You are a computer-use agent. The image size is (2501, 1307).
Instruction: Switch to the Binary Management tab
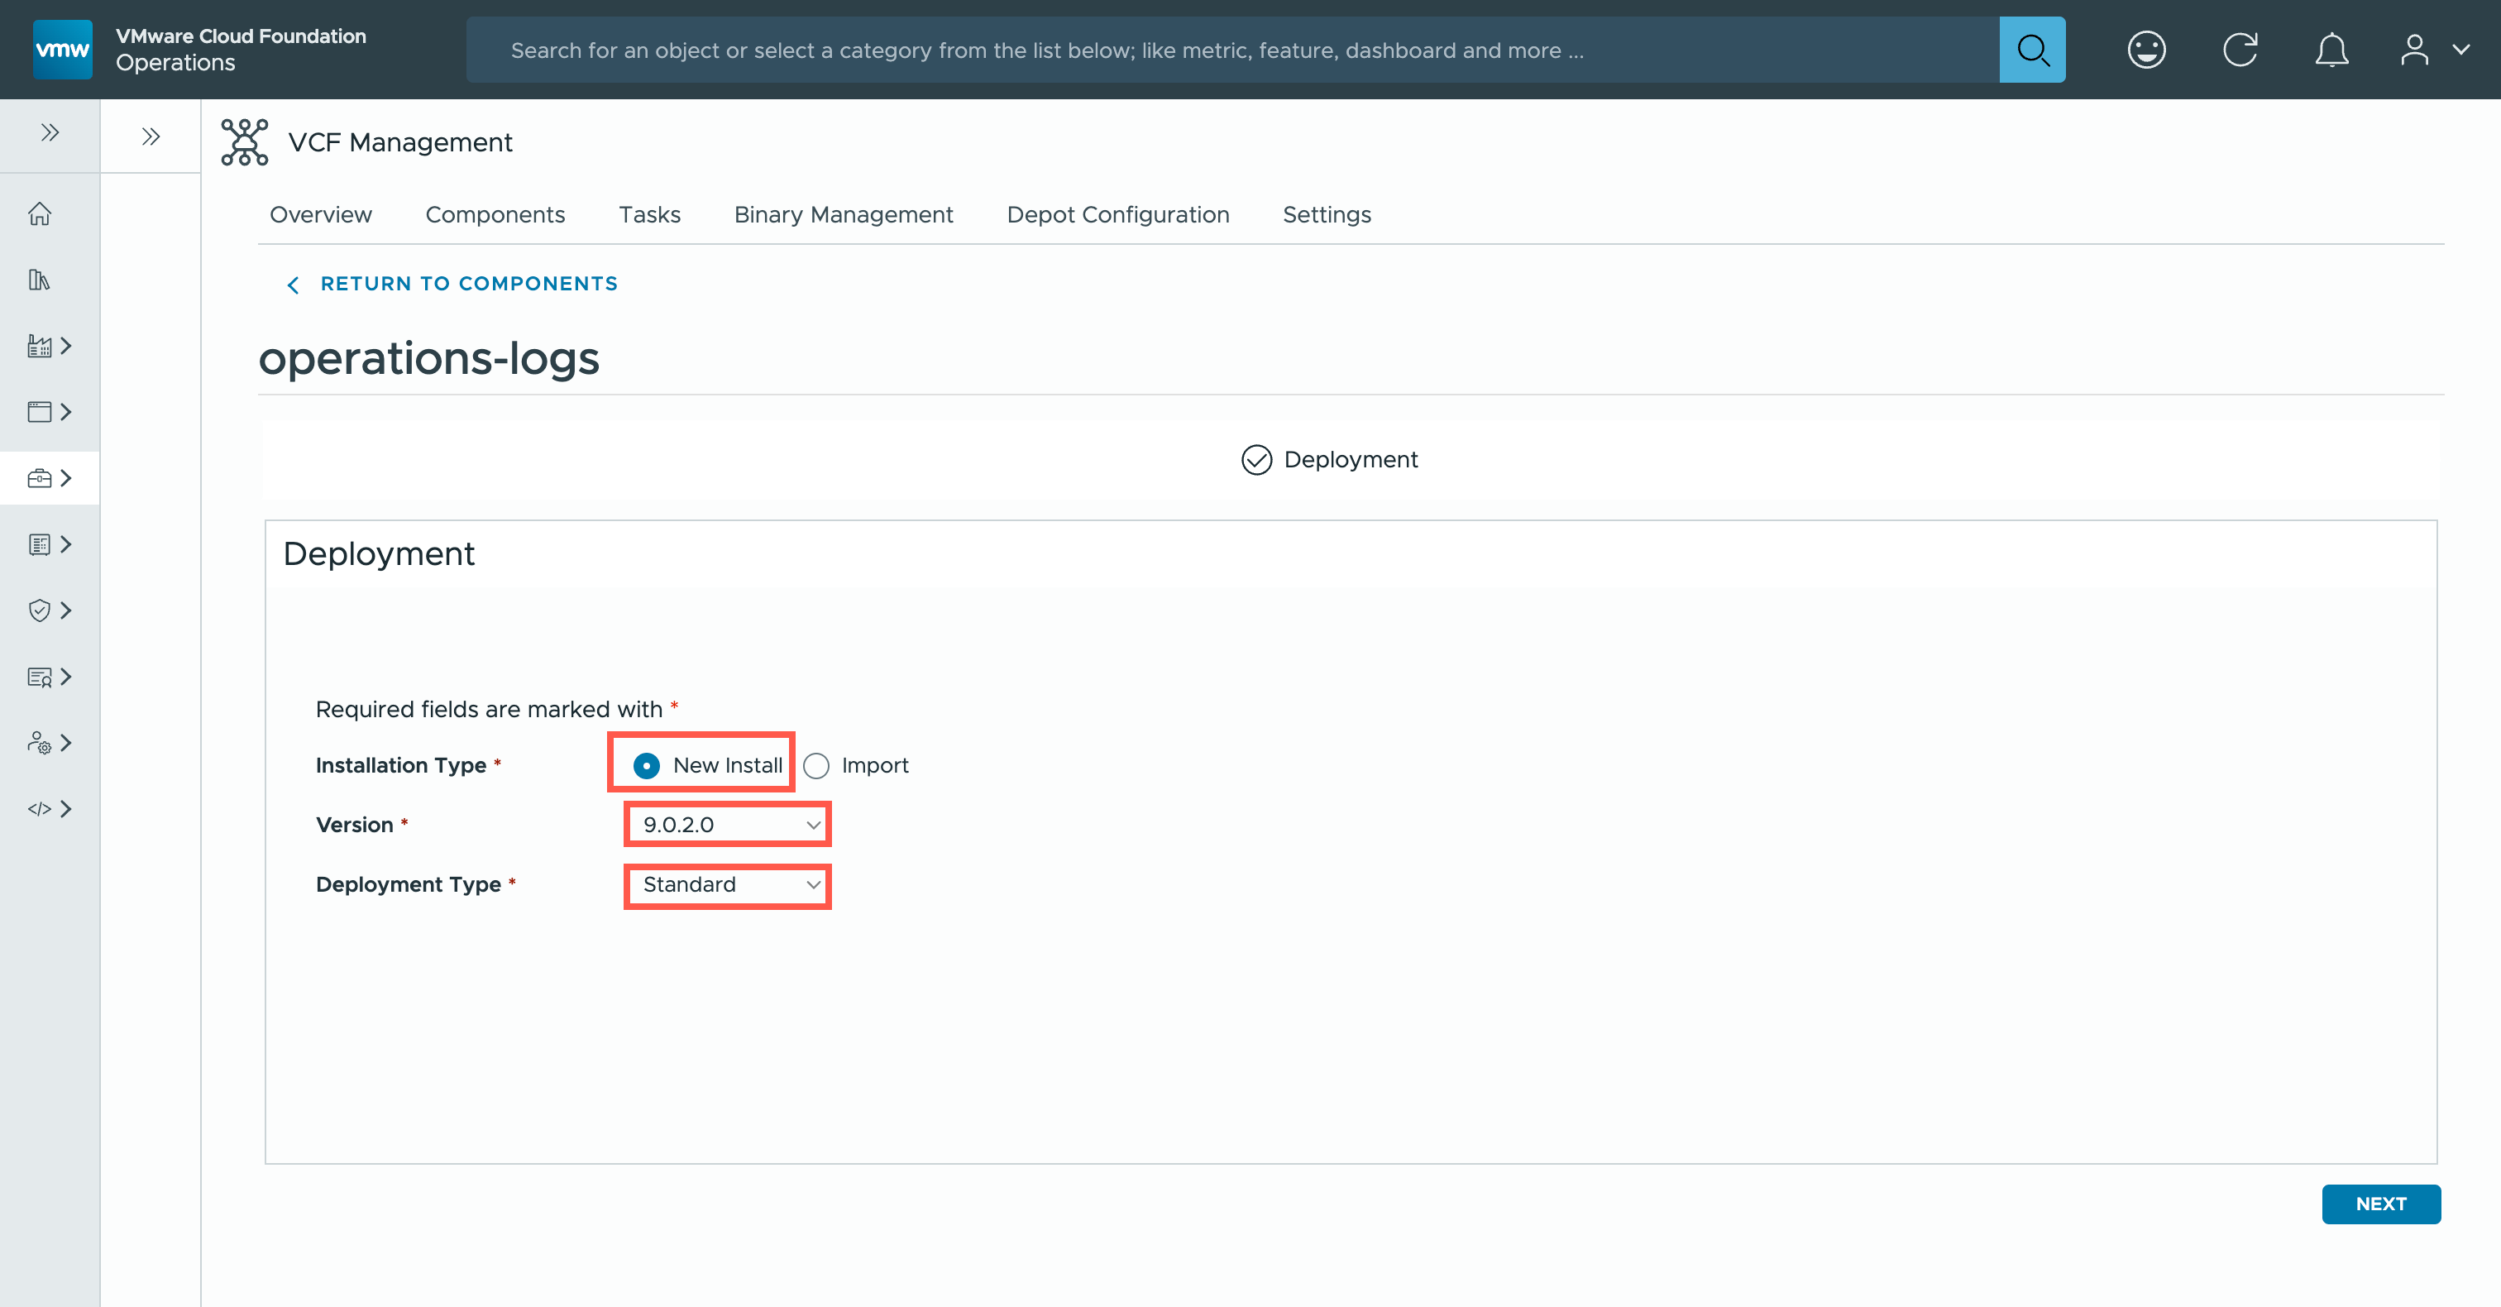[x=843, y=214]
